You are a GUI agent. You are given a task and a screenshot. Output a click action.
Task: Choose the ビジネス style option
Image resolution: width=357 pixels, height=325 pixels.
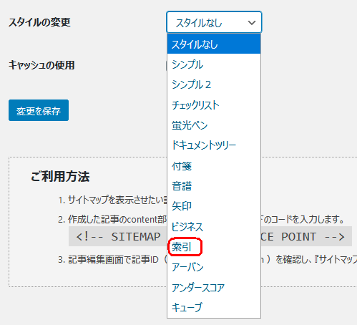[x=214, y=226]
